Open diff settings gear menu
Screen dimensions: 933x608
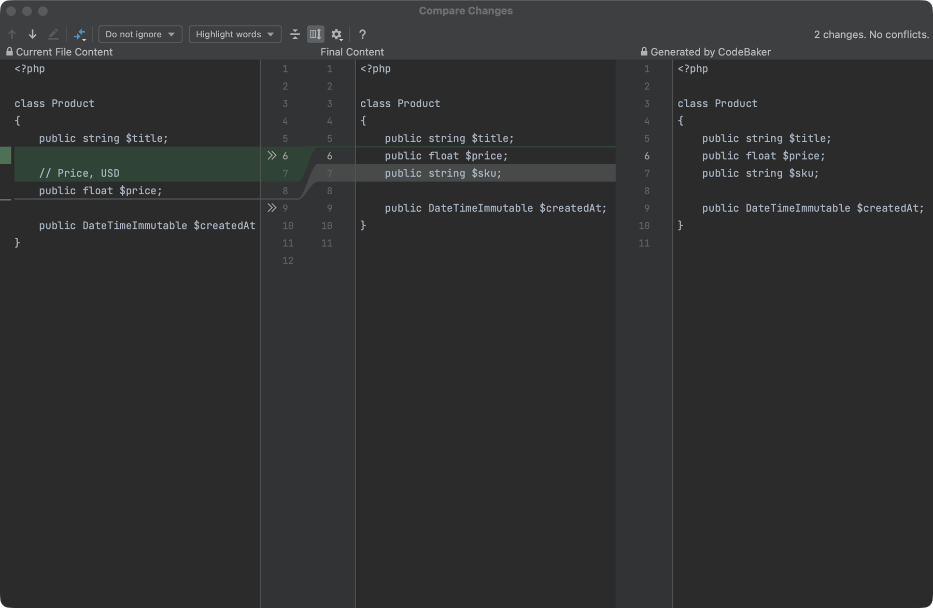tap(337, 34)
